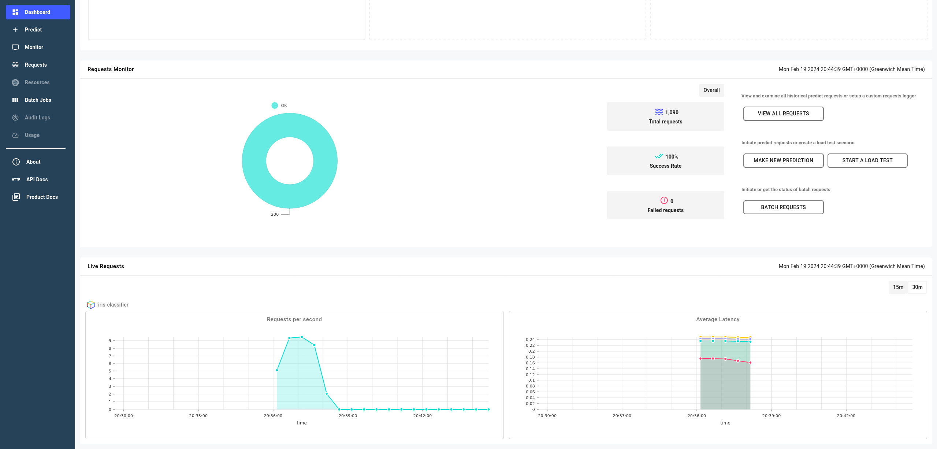
Task: Click the iris-classifier model label
Action: pyautogui.click(x=113, y=305)
